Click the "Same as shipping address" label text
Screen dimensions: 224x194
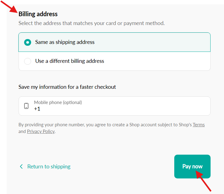coord(65,42)
